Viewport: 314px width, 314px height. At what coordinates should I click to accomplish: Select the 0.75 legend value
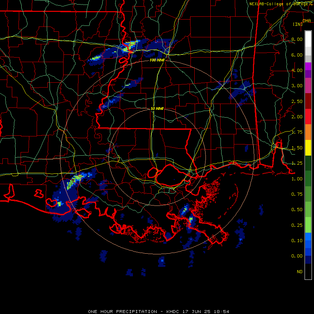click(x=297, y=194)
